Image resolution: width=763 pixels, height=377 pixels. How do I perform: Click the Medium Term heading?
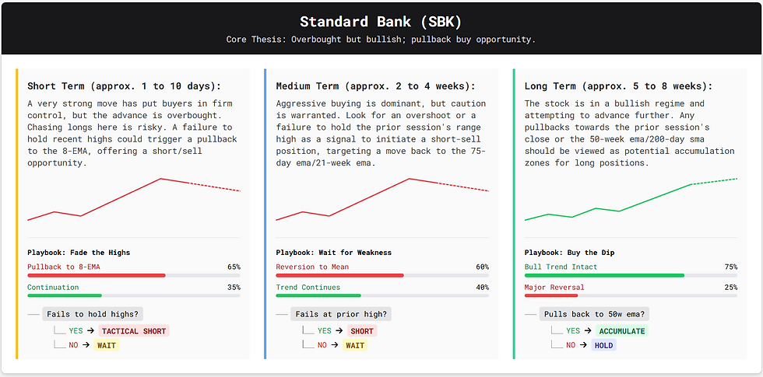375,86
